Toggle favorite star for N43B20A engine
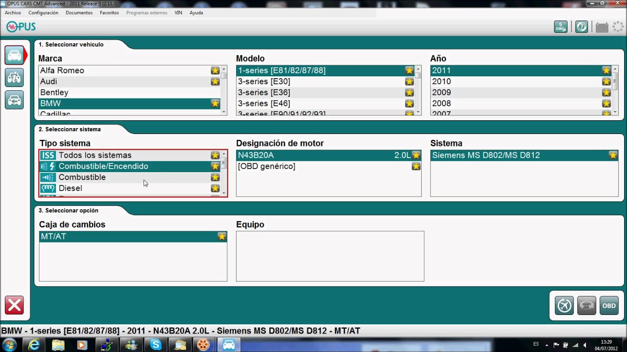 (416, 155)
